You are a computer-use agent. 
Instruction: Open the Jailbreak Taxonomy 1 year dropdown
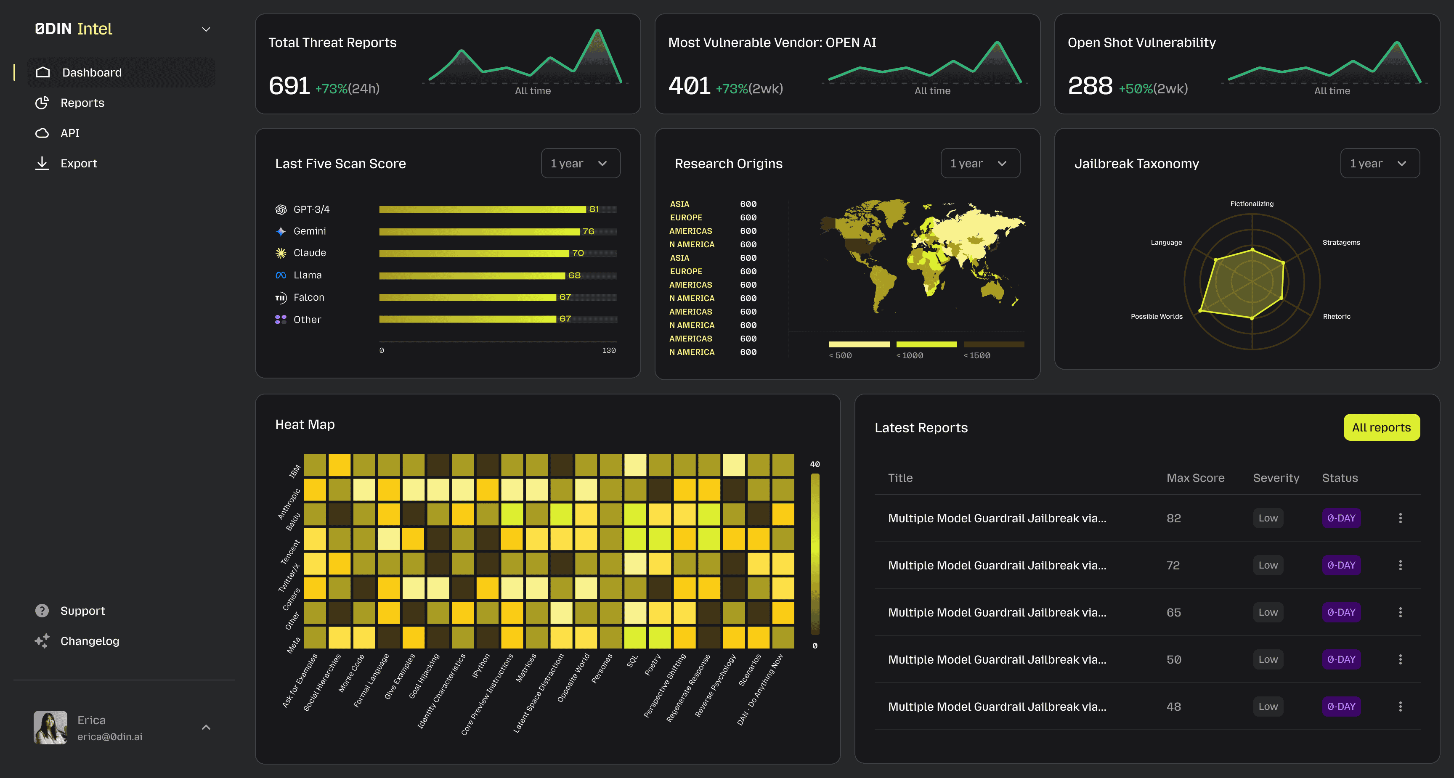1380,164
